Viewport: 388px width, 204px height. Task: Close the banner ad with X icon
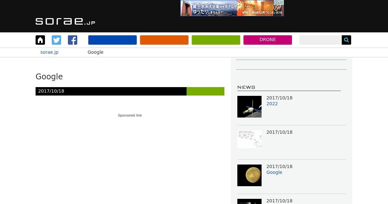point(281,2)
